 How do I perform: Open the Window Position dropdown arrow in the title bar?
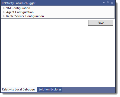click(104, 3)
